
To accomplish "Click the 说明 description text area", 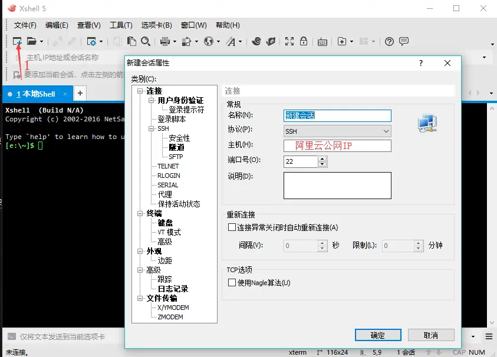I will coord(337,186).
